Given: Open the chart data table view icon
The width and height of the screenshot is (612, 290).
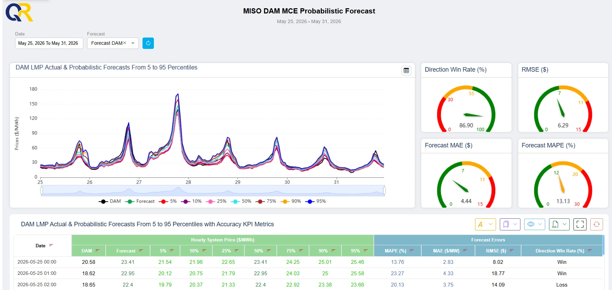Looking at the screenshot, I should coord(406,70).
